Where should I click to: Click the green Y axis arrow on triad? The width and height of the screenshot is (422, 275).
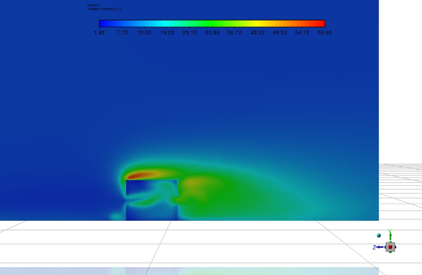[390, 235]
